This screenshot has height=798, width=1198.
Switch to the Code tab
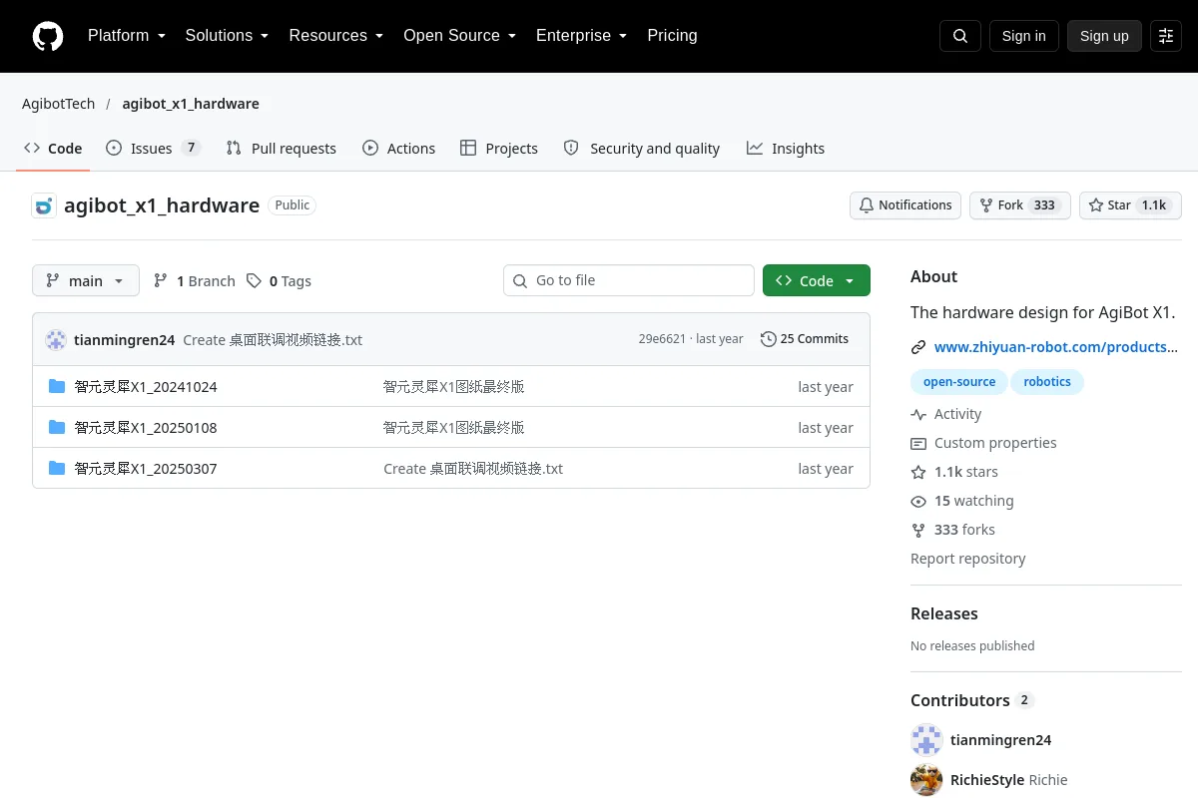[54, 148]
